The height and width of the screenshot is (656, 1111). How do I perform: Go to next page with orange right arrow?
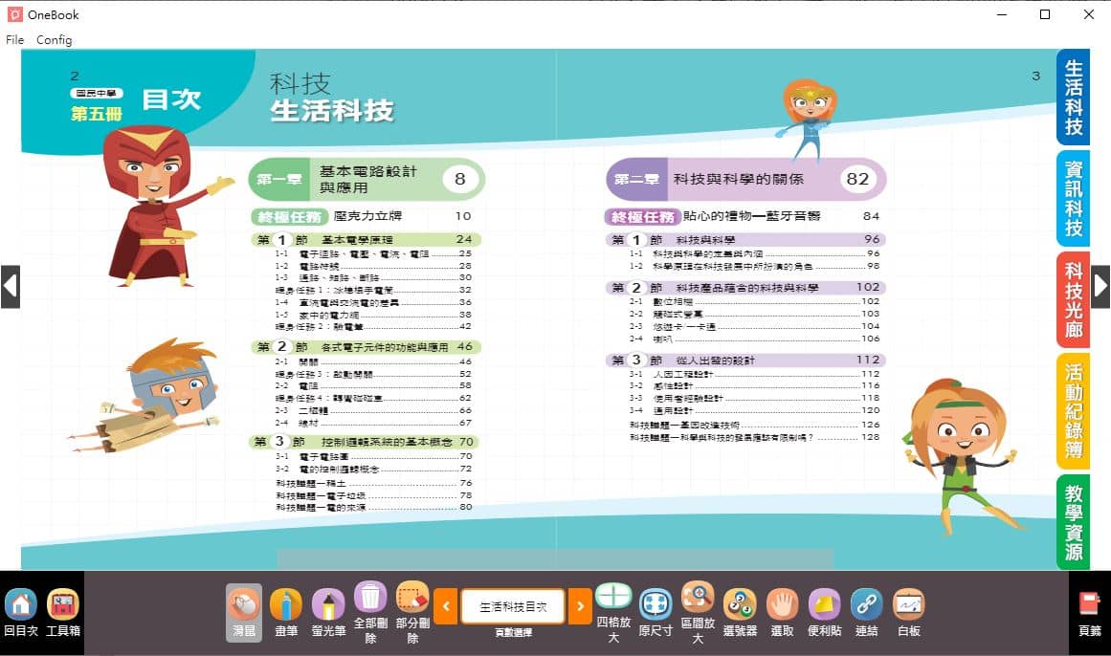580,606
